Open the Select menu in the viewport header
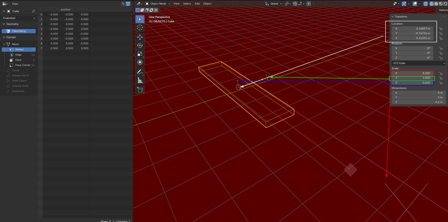 tap(187, 3)
